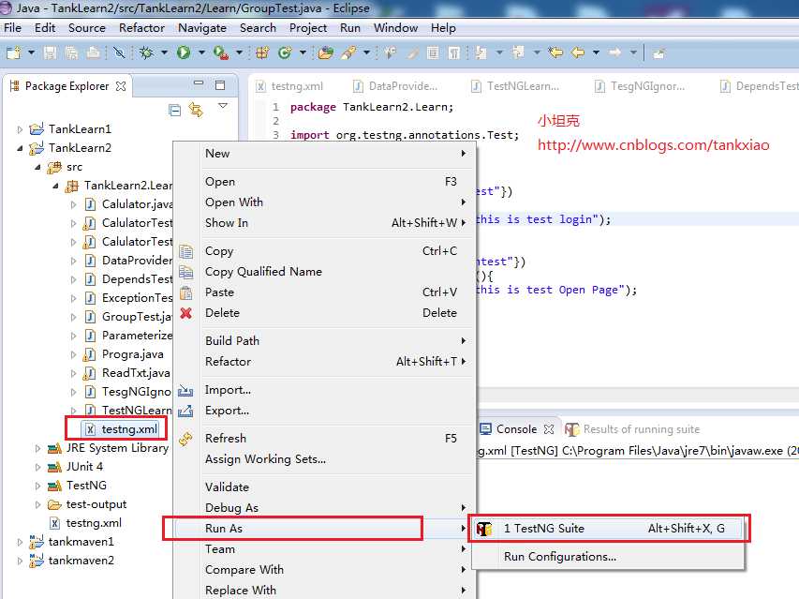Toggle Skip All Breakpoints toolbar icon
The image size is (799, 599).
coord(119,52)
